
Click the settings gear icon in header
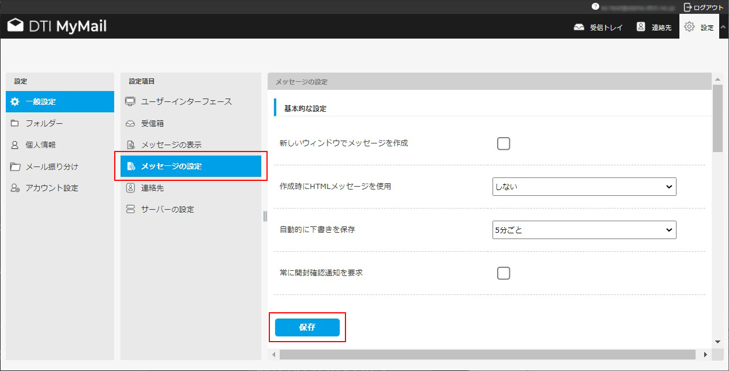tap(689, 26)
